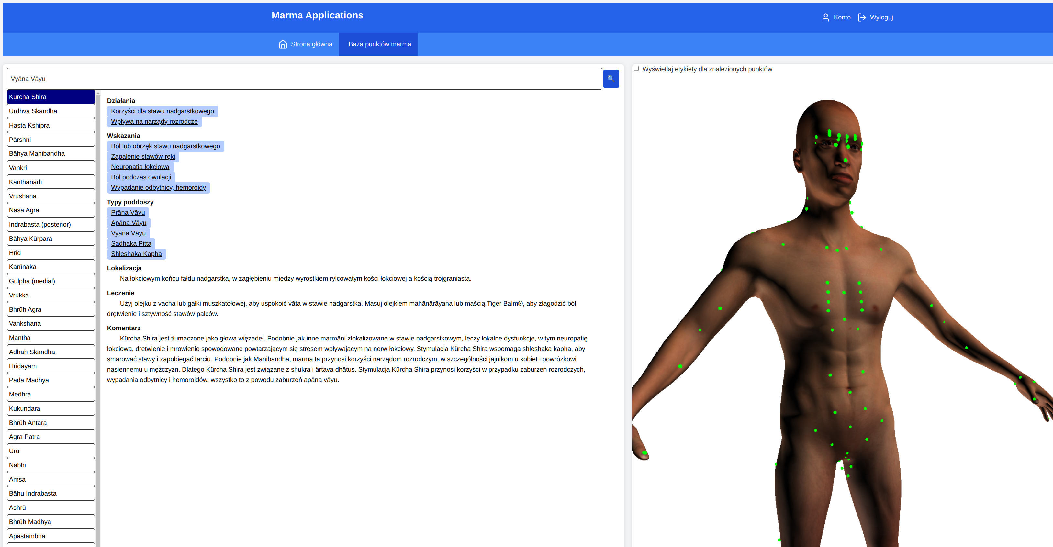This screenshot has width=1053, height=547.
Task: Select Bāhya Manibandha in the list
Action: [51, 154]
